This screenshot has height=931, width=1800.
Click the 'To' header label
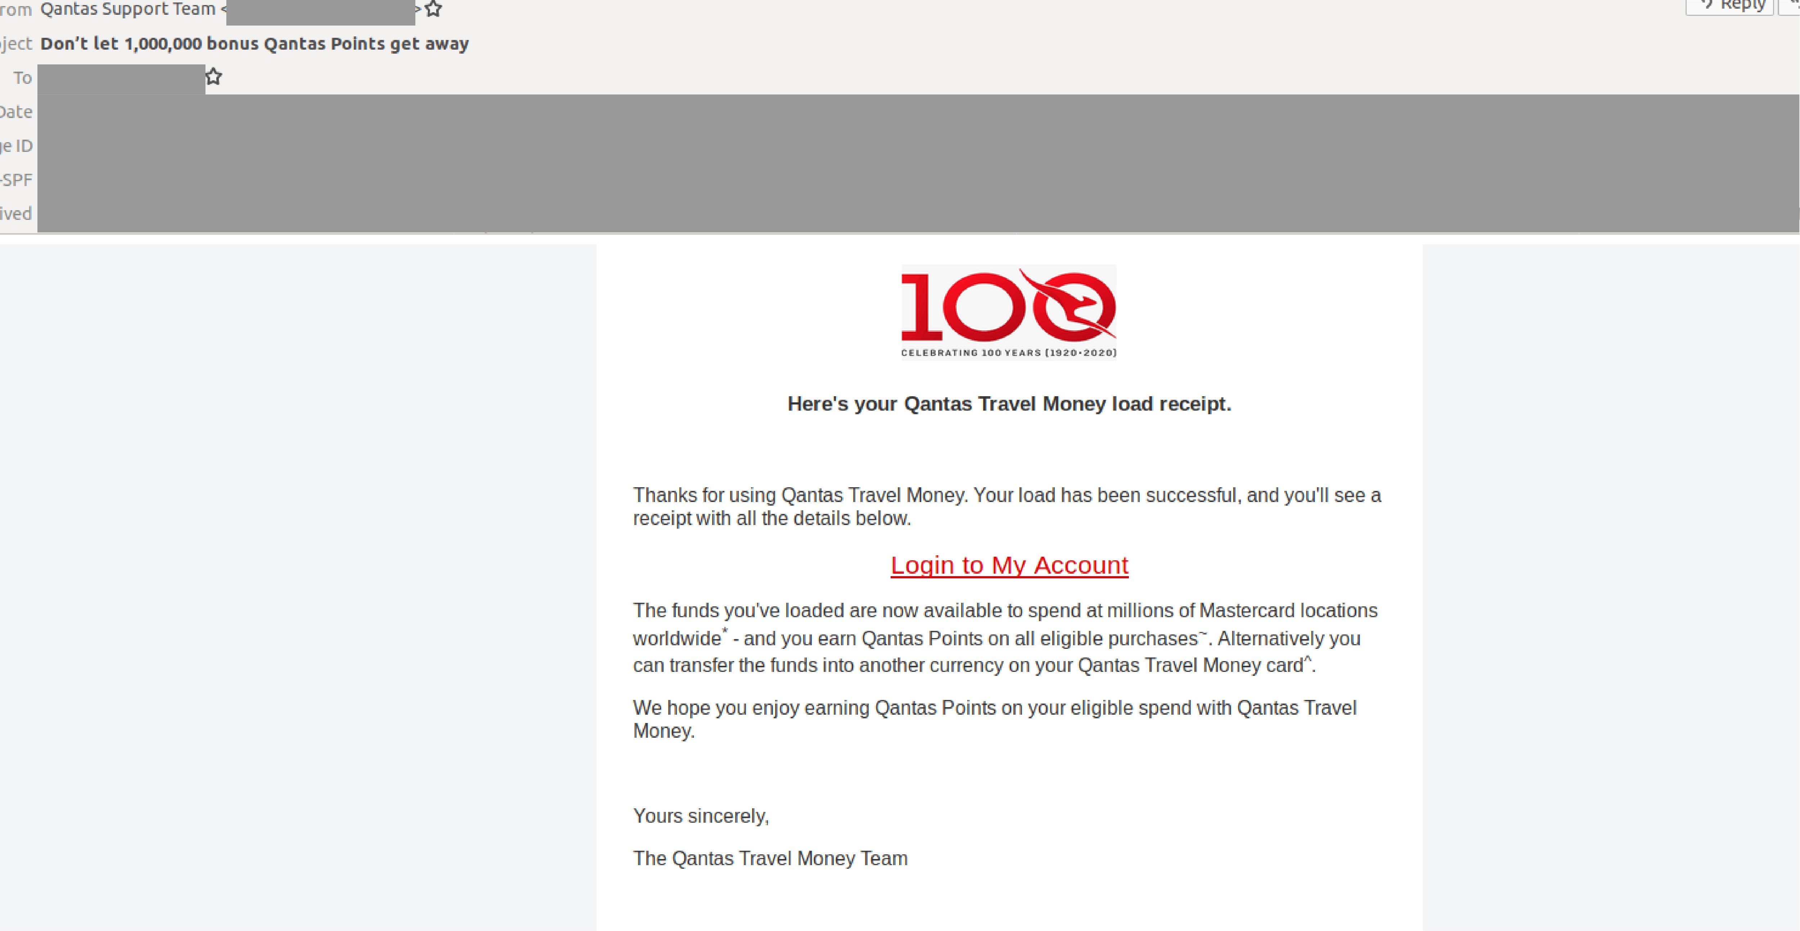[x=22, y=78]
